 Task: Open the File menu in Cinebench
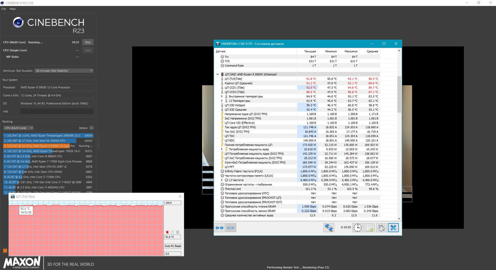pyautogui.click(x=4, y=9)
